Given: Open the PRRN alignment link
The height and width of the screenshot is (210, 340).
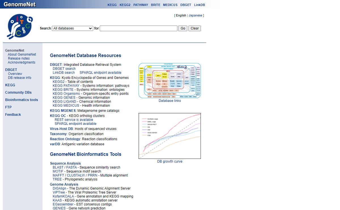Looking at the screenshot, I should pyautogui.click(x=92, y=175).
